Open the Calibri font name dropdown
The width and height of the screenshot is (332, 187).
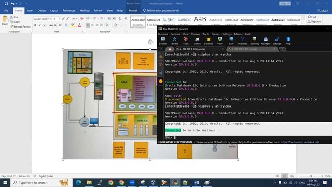51,19
